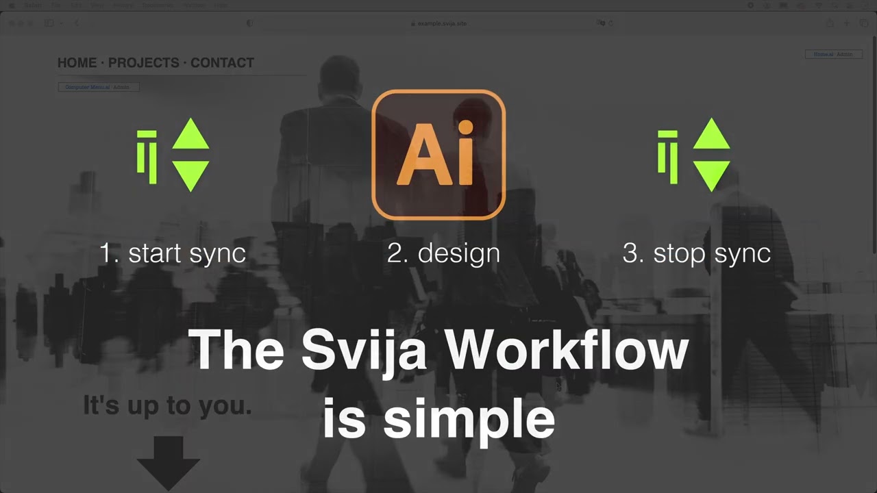The image size is (877, 493).
Task: Add a new tab with the plus icon
Action: (847, 23)
